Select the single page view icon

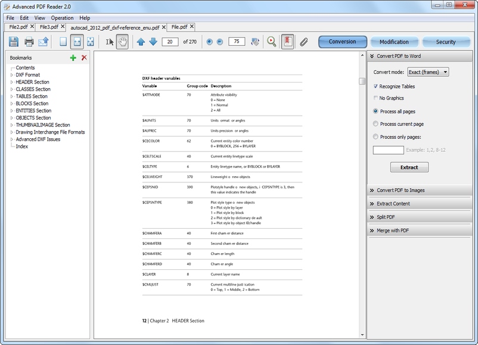[63, 42]
